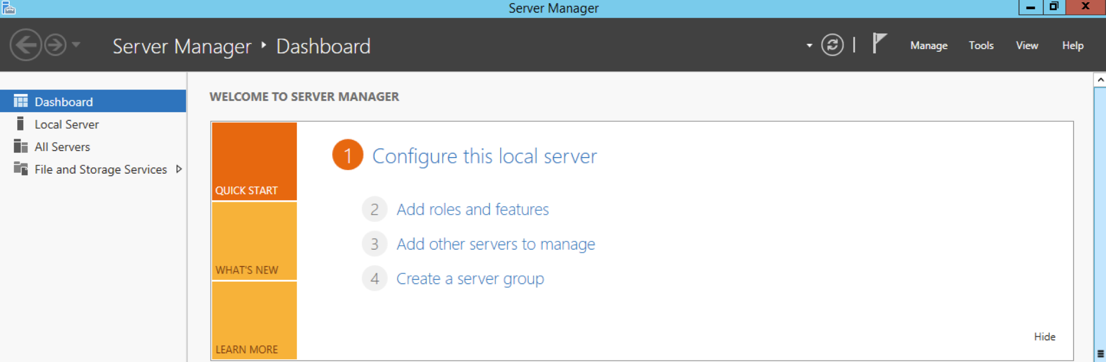Select the WHAT'S NEW tile
Image resolution: width=1106 pixels, height=362 pixels.
[254, 241]
